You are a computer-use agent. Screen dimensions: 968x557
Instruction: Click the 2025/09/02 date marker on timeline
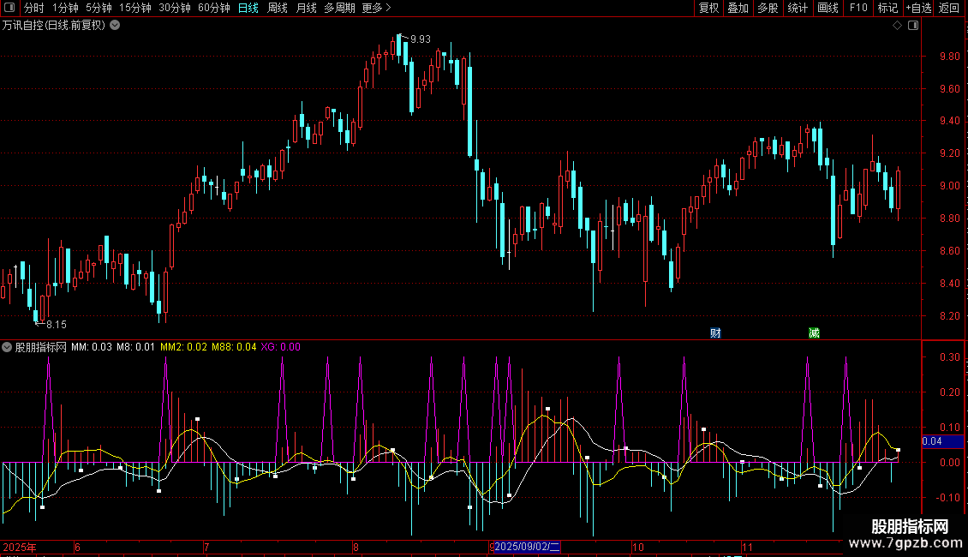coord(527,547)
